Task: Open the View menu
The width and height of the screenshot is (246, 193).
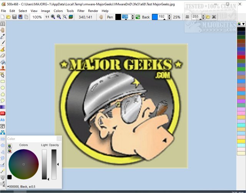Action: [34, 11]
